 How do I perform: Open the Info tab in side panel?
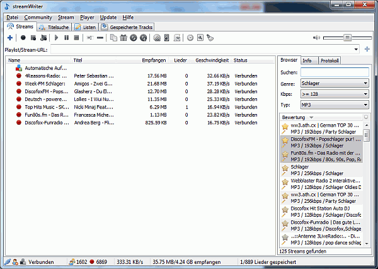[309, 60]
